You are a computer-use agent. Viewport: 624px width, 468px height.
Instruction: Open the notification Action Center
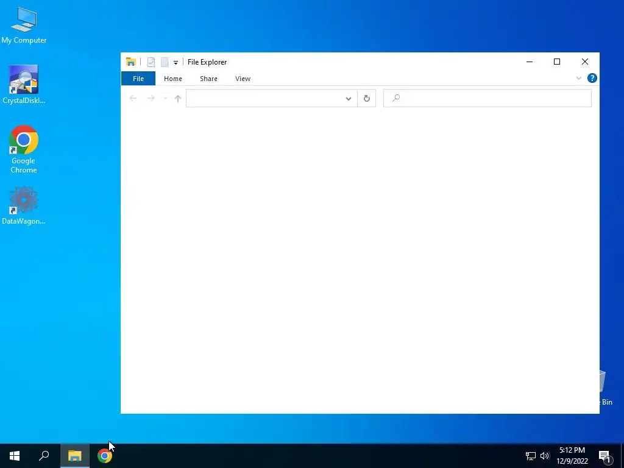604,456
